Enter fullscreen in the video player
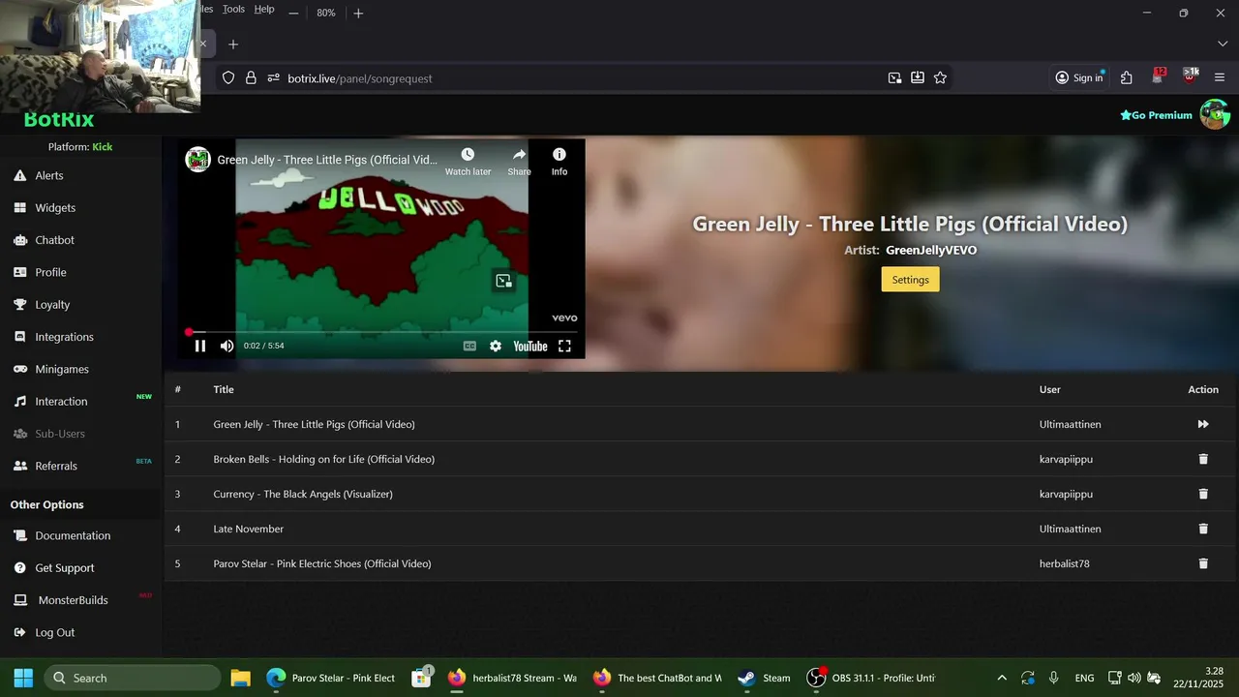Viewport: 1239px width, 697px height. click(564, 346)
